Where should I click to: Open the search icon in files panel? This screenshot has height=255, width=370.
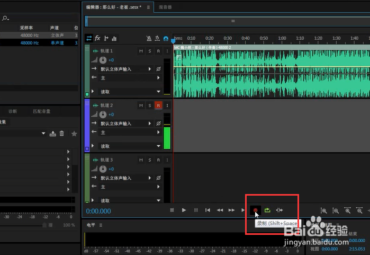(x=5, y=18)
